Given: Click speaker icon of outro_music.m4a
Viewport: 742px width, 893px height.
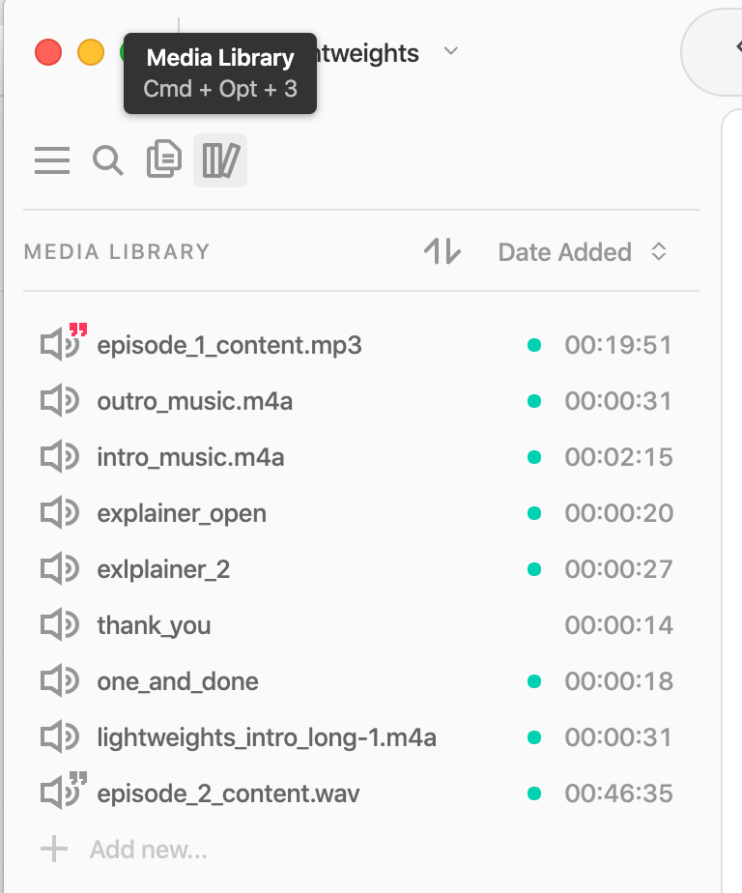Looking at the screenshot, I should click(60, 401).
